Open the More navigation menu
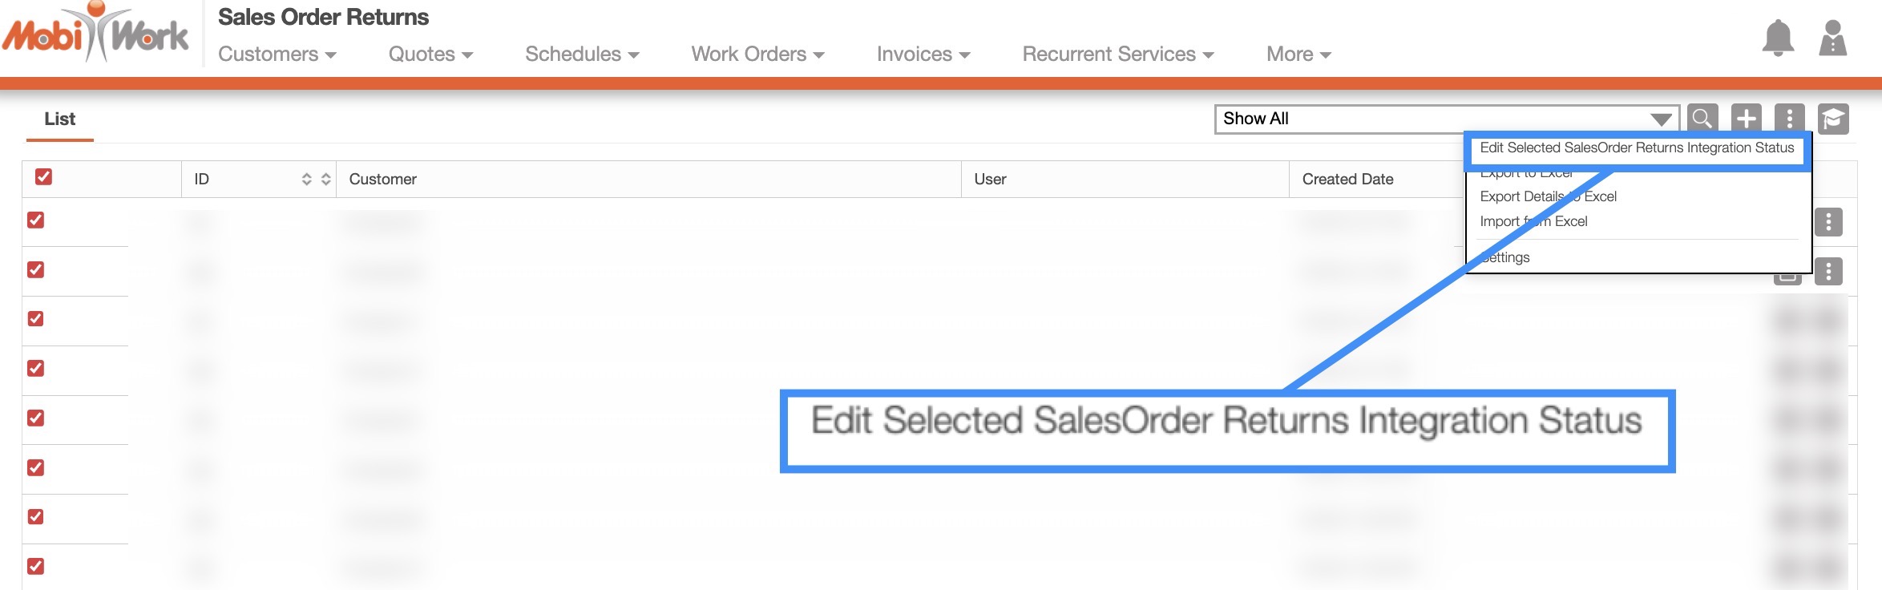 (1298, 54)
